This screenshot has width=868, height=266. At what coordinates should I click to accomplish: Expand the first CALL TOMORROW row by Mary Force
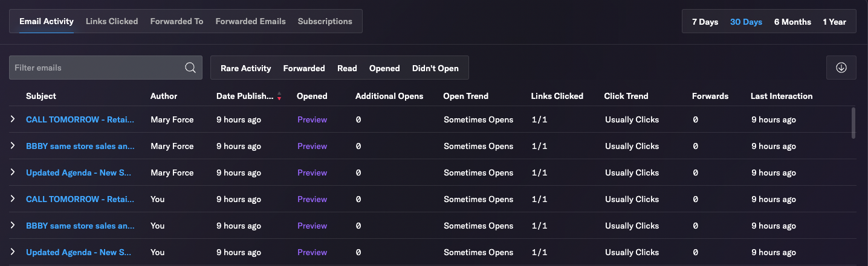(x=12, y=119)
